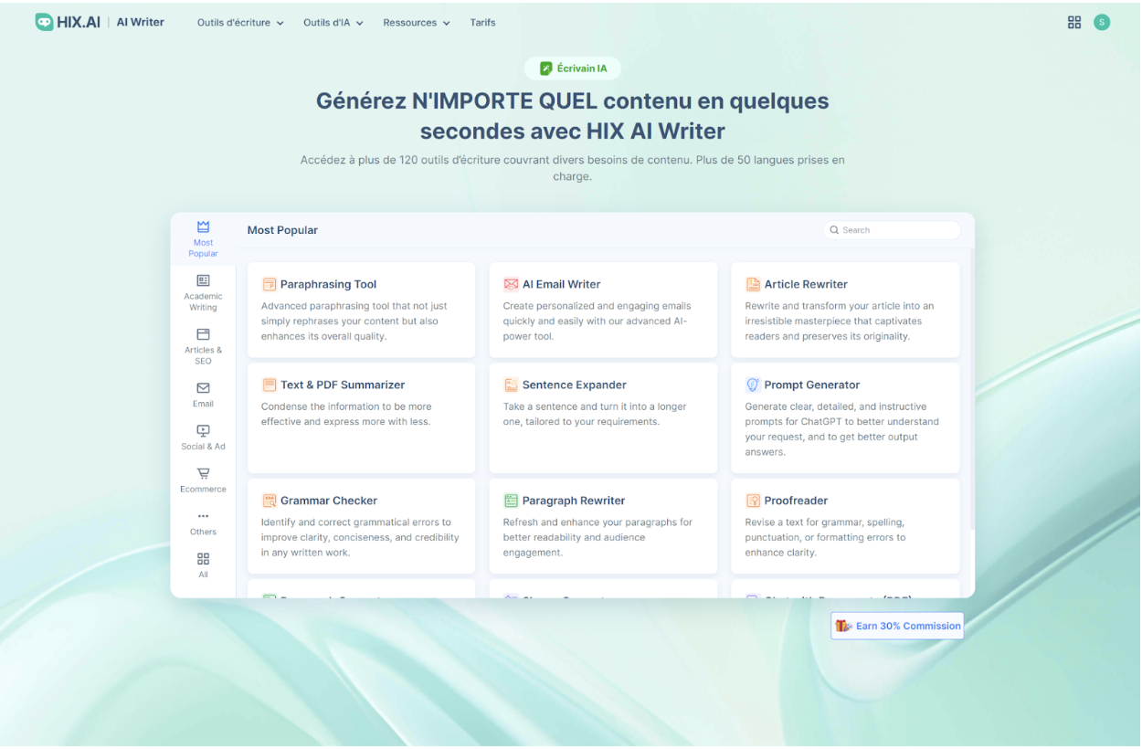
Task: Expand the Ressources dropdown
Action: click(417, 23)
